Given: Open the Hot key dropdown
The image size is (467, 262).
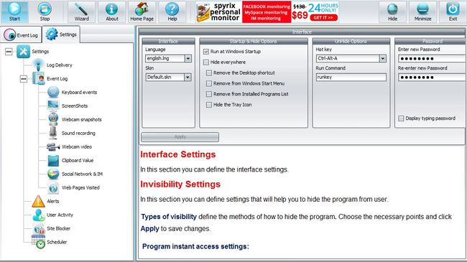Looking at the screenshot, I should pos(383,59).
